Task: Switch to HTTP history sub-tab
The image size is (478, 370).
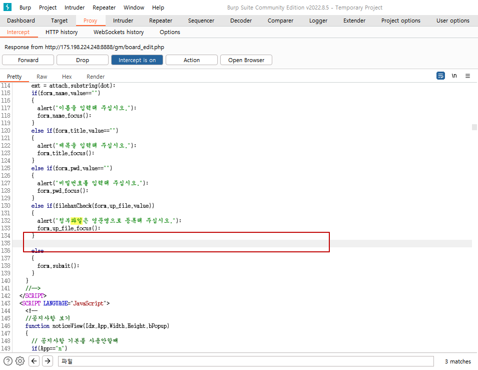Action: [62, 32]
